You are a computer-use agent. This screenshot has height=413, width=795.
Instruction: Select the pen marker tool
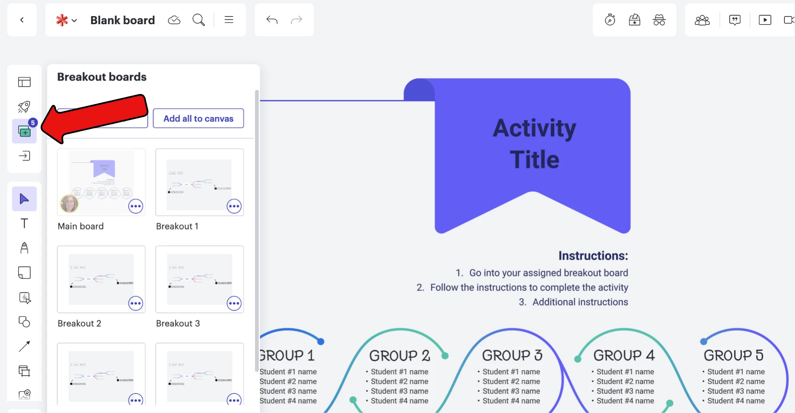(24, 248)
